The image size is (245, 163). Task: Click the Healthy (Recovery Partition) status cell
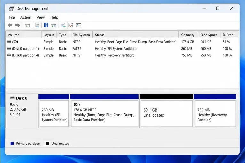coord(115,55)
